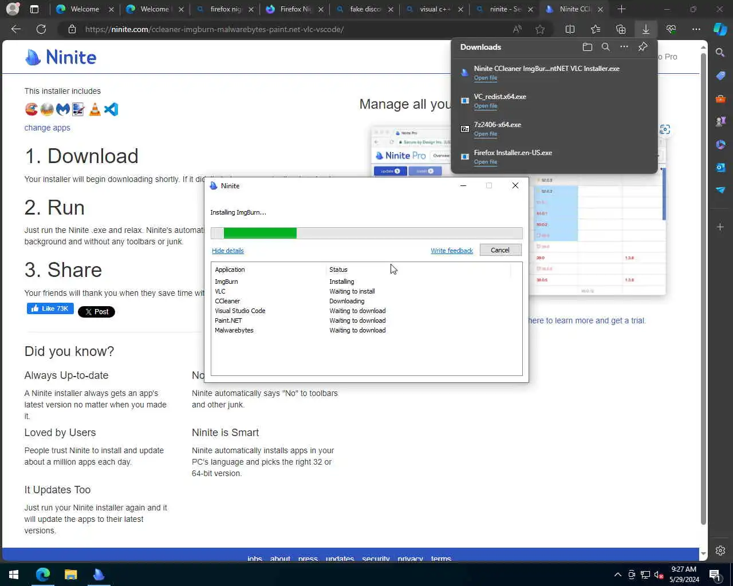Add this page to favorites star

tap(539, 29)
